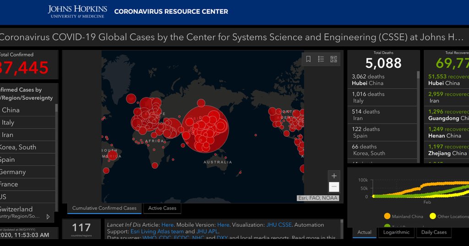Toggle Other Locations yellow legend marker
Image resolution: width=469 pixels, height=246 pixels.
(432, 216)
